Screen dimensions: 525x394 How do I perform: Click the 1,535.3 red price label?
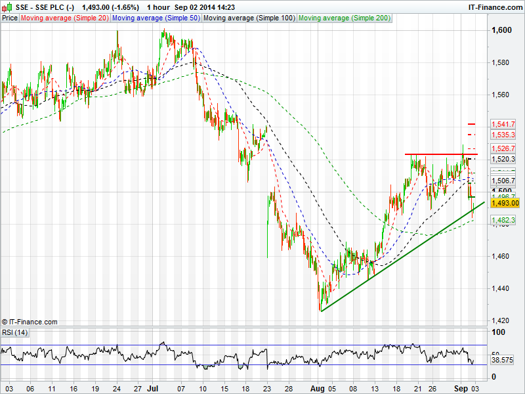click(503, 135)
